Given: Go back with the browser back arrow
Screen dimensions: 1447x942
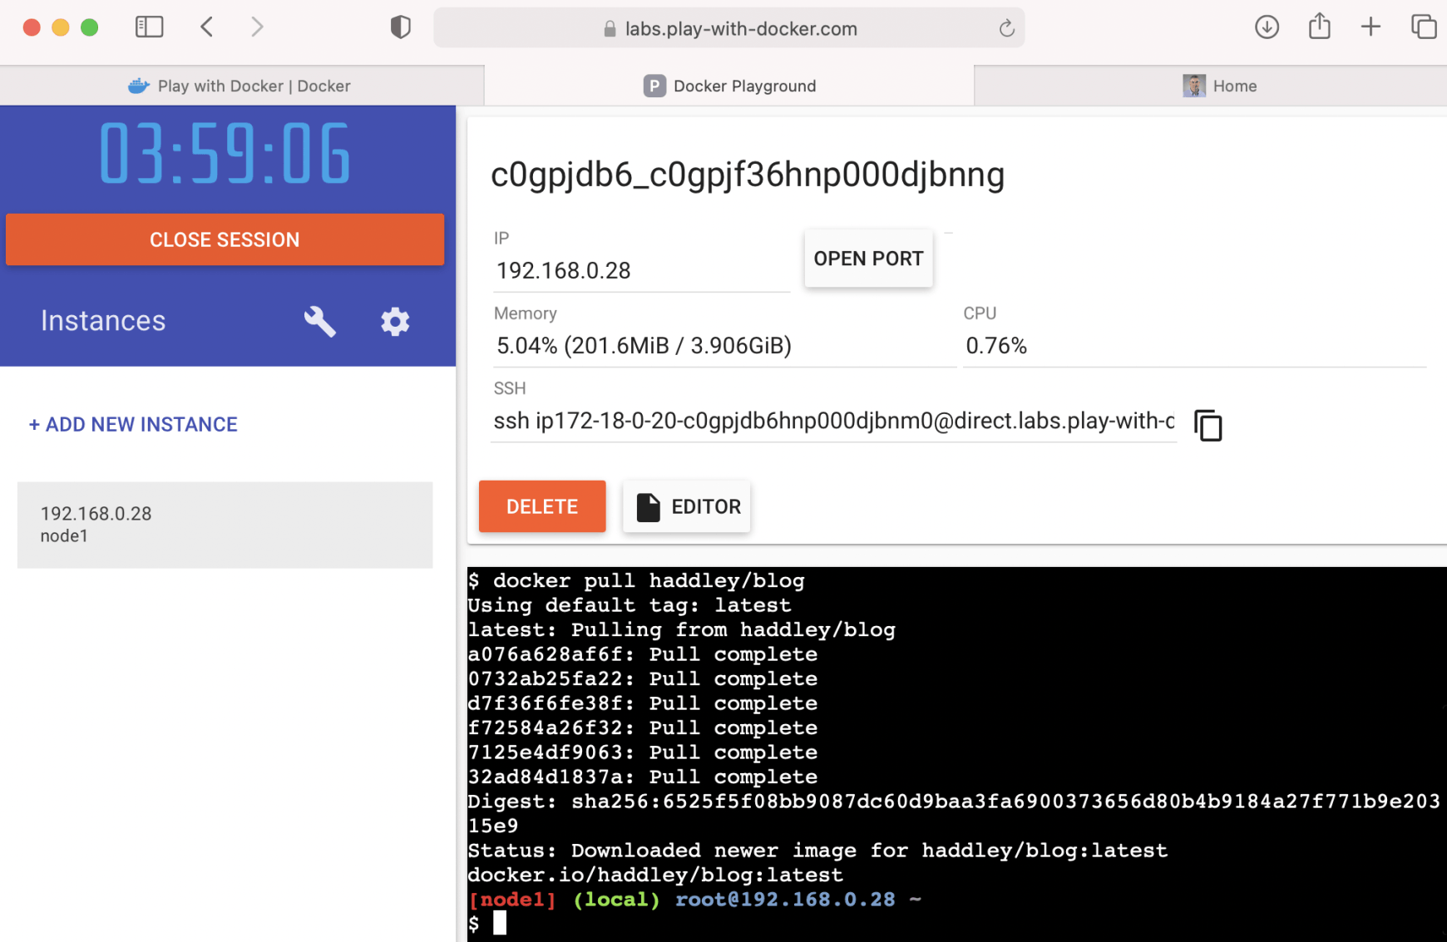Looking at the screenshot, I should point(207,27).
